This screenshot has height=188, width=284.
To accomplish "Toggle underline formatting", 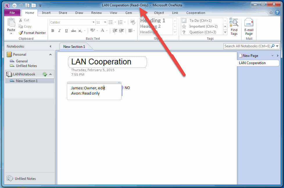I will tap(66, 31).
